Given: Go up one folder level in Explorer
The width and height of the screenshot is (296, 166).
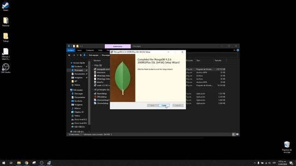Looking at the screenshot, I should click(80, 55).
